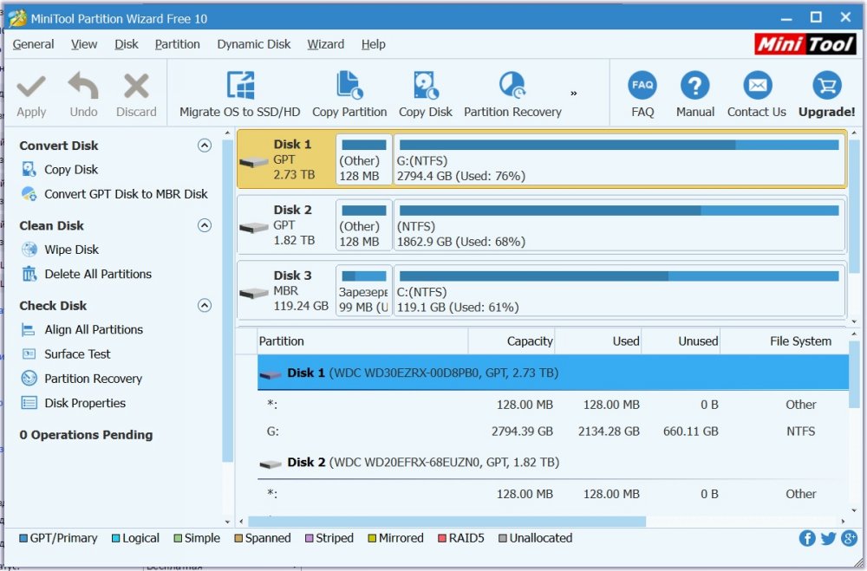Open the Copy Partition tool
This screenshot has height=571, width=867.
click(x=349, y=87)
